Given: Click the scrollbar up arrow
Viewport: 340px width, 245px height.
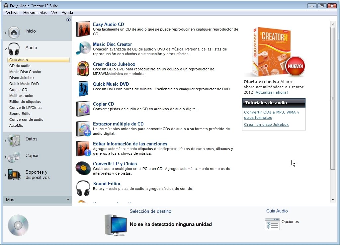Looking at the screenshot, I should coord(333,24).
